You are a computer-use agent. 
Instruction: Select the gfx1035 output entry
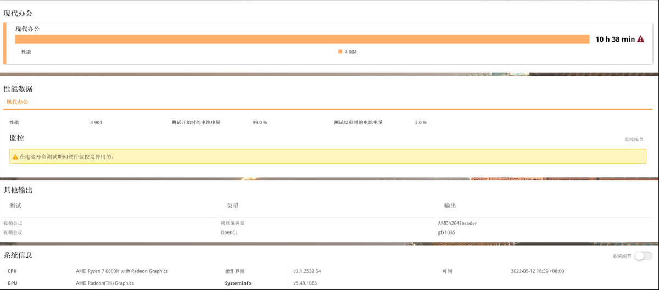point(446,232)
